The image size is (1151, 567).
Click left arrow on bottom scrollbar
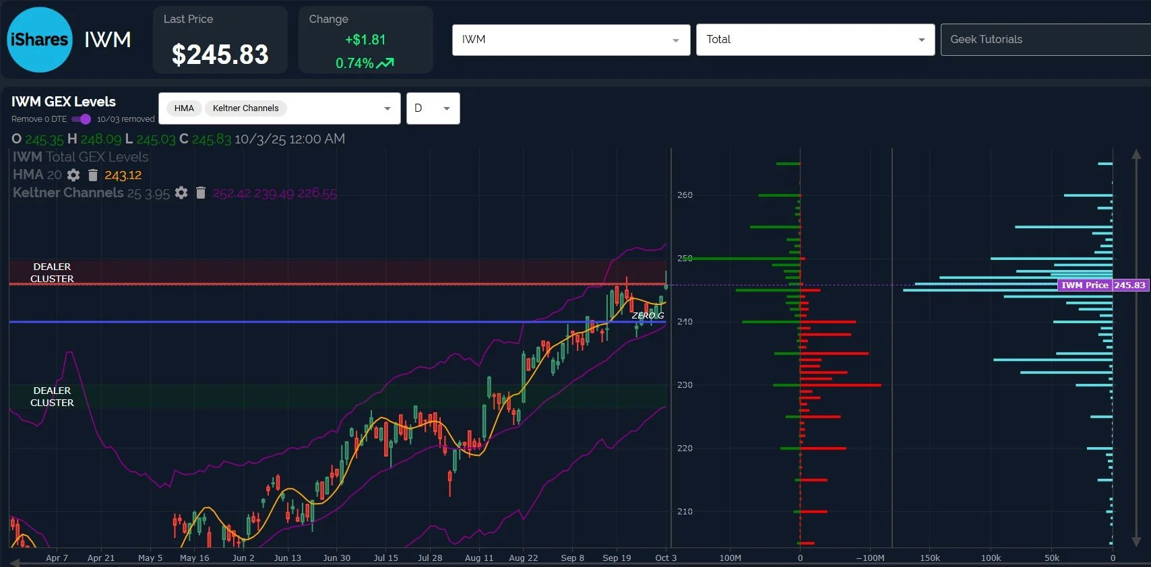(x=15, y=562)
